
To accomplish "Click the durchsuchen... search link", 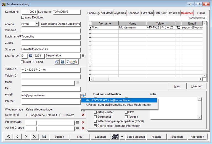I will (x=198, y=18).
